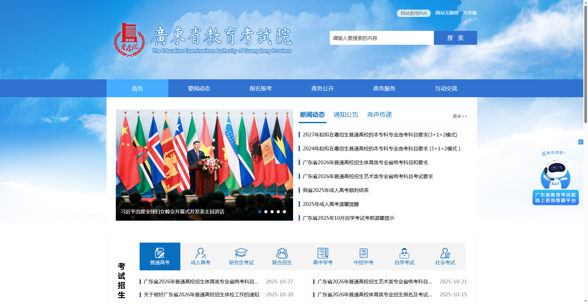Viewport: 588px width, 304px height.
Task: Switch to the 政声传递 tab
Action: tap(379, 115)
